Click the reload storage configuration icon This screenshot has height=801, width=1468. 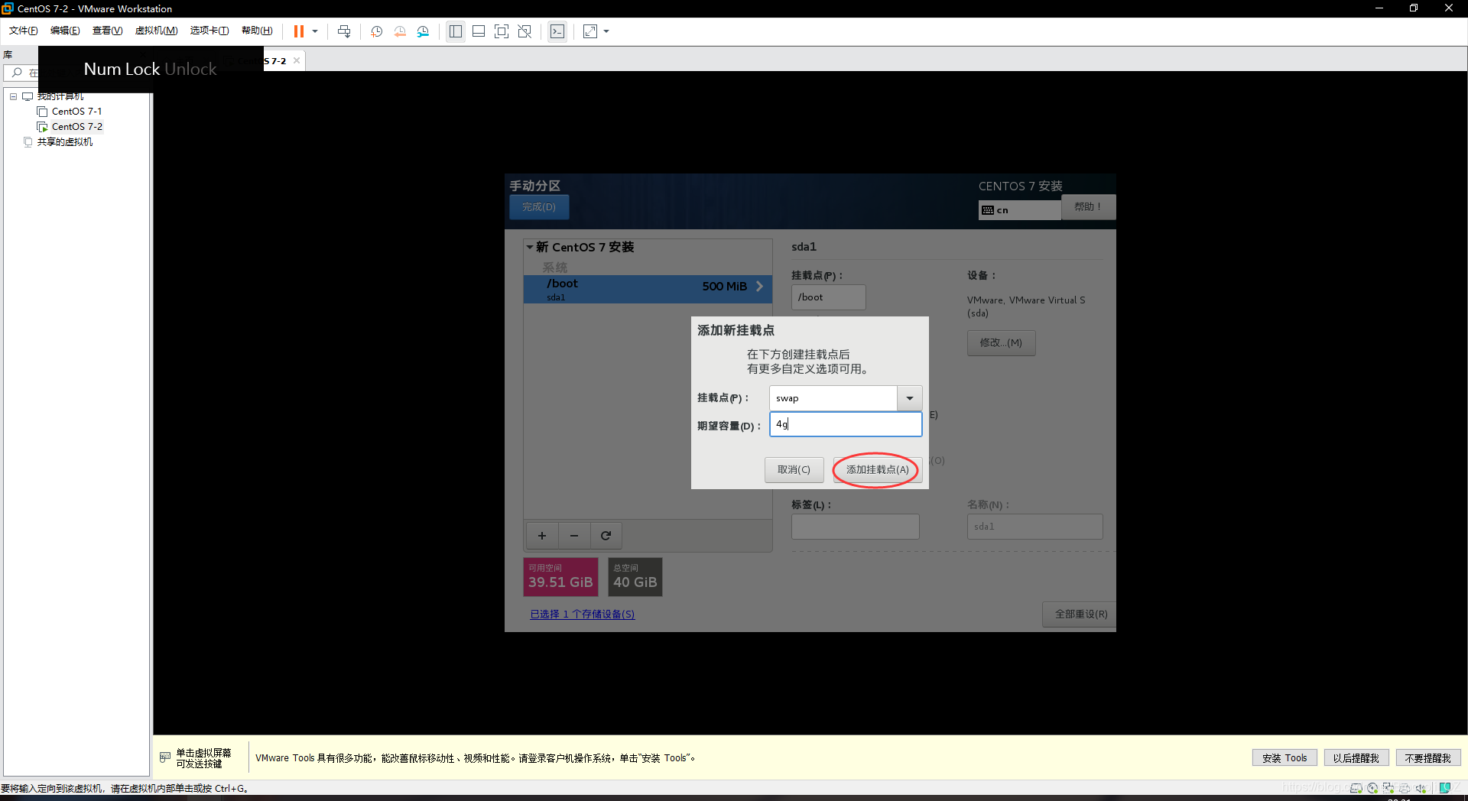(606, 536)
